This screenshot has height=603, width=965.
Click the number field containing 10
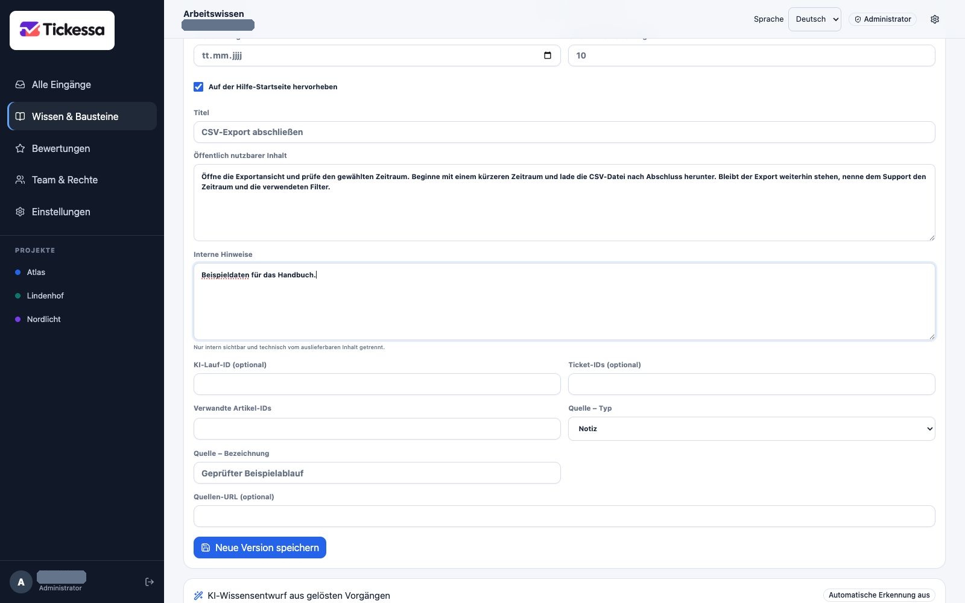point(751,55)
